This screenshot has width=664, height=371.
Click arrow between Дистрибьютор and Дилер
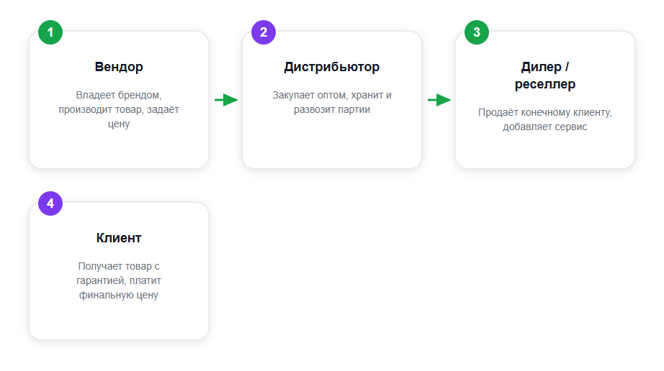click(439, 100)
